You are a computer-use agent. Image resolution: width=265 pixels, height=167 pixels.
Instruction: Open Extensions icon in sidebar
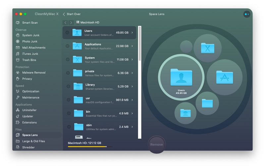click(18, 123)
